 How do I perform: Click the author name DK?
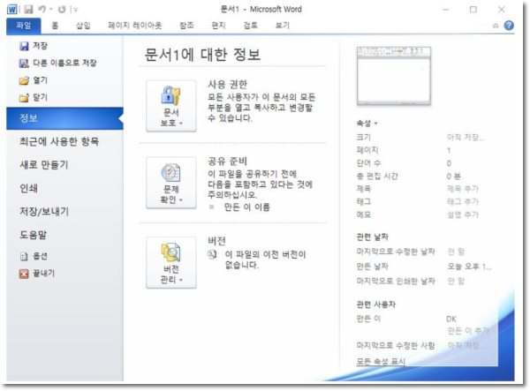pos(451,320)
